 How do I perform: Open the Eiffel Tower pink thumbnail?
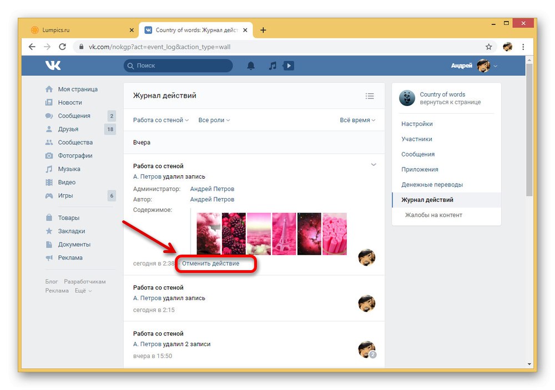284,234
